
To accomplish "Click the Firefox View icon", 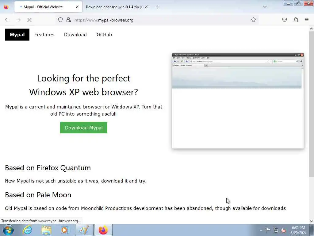I will (x=6, y=7).
